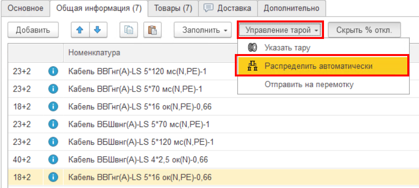Click the Добавить button
The height and width of the screenshot is (188, 419).
coord(33,30)
